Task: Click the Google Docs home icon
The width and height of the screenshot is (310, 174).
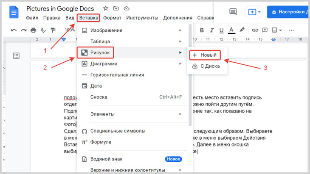Action: (14, 12)
